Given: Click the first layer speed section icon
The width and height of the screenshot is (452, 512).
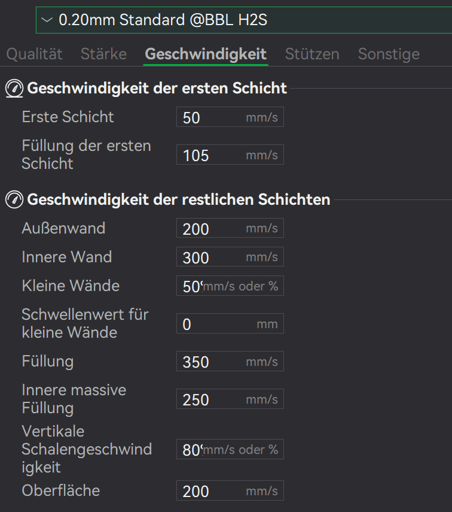Looking at the screenshot, I should pyautogui.click(x=14, y=89).
